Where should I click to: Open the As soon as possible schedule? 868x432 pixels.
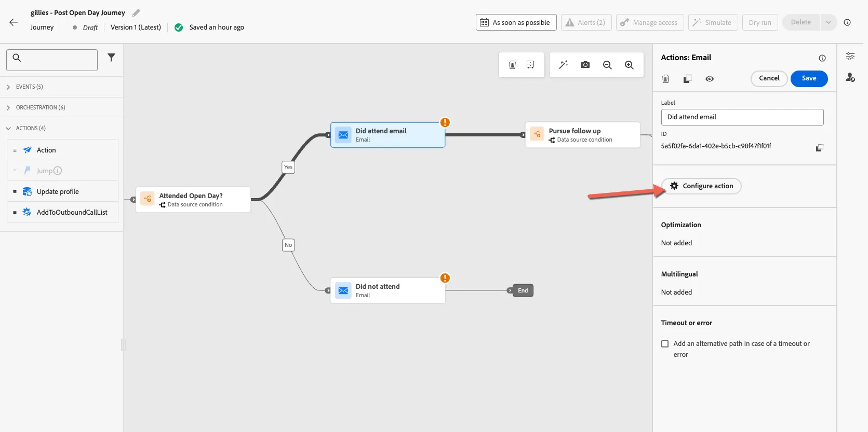pyautogui.click(x=516, y=22)
